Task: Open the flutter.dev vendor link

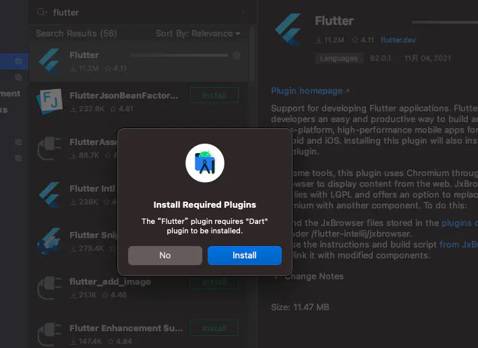Action: point(398,40)
